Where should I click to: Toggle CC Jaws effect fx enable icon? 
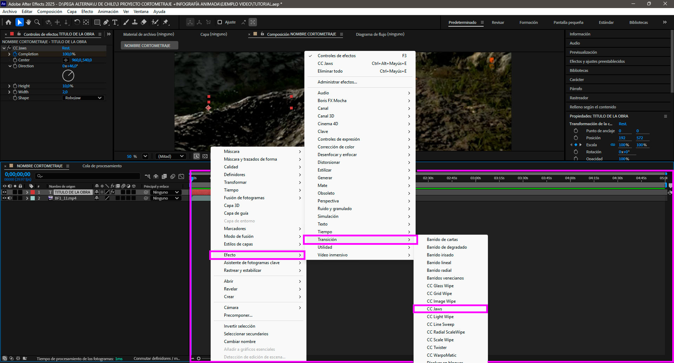coord(9,48)
